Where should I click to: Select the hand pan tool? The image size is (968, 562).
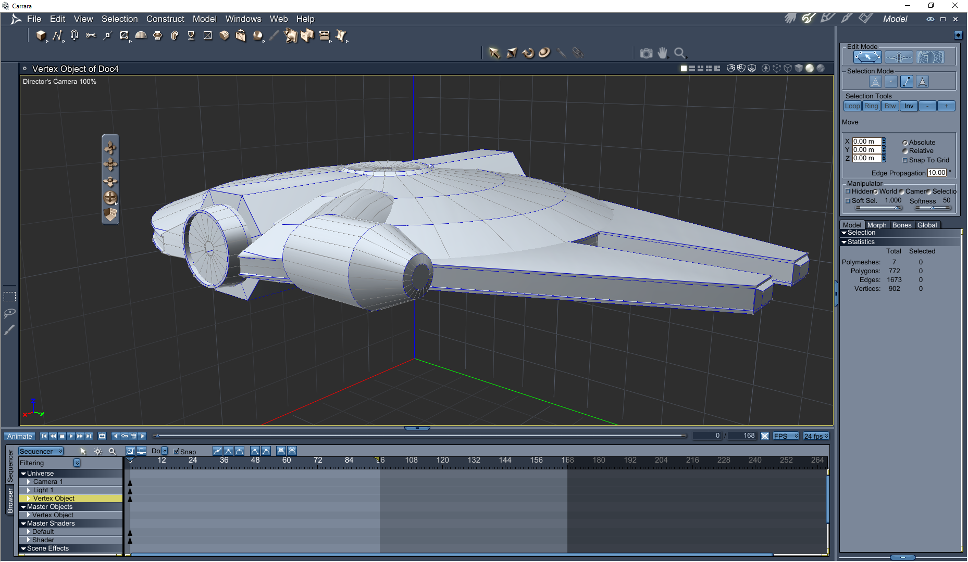click(x=663, y=53)
